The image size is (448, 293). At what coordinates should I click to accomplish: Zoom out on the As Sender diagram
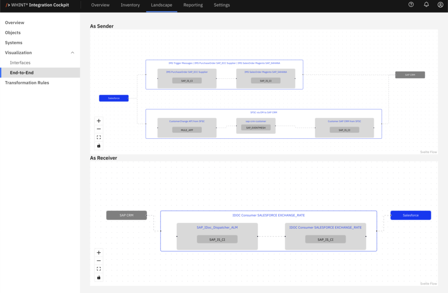tap(99, 129)
